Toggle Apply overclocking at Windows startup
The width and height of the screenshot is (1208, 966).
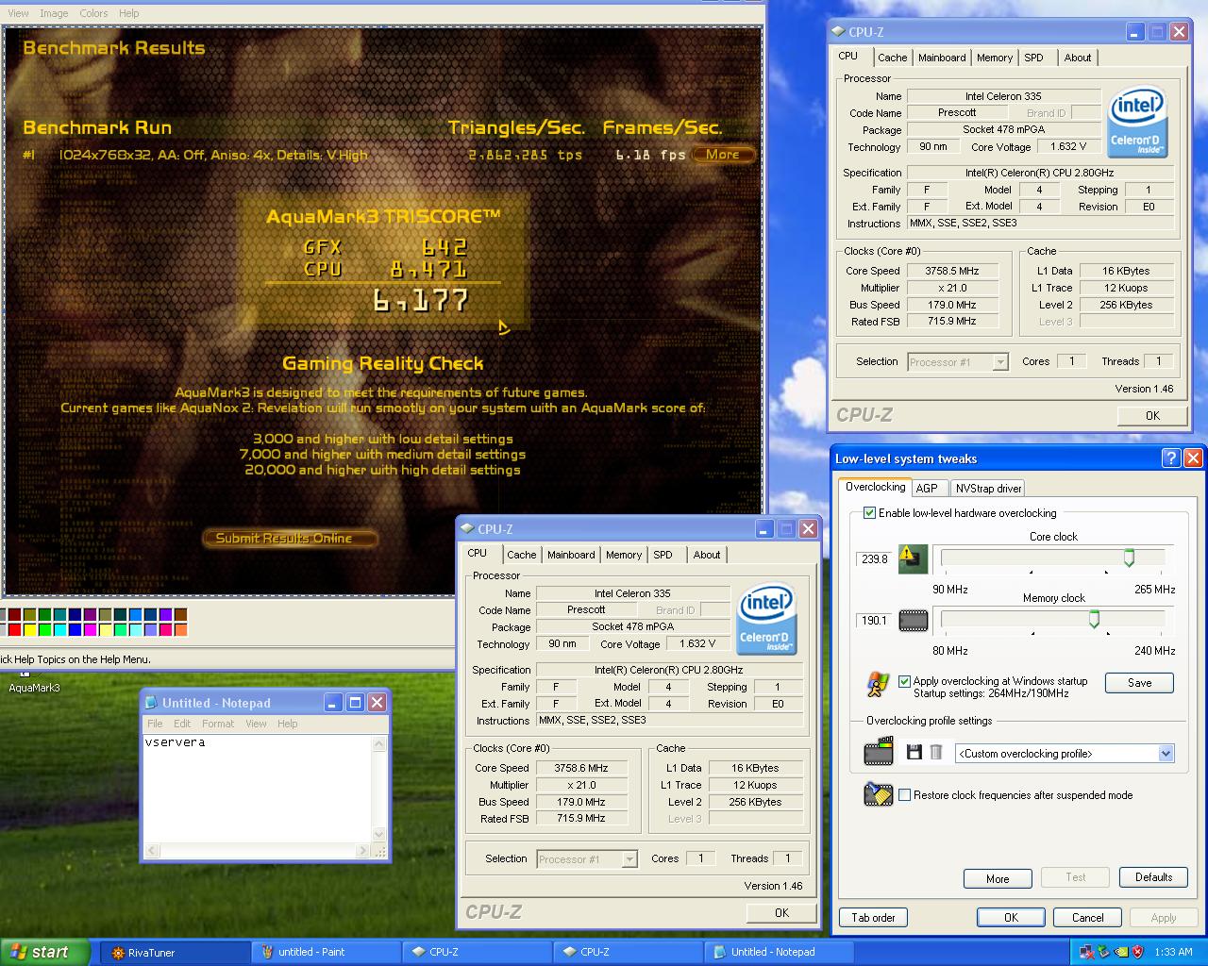905,681
